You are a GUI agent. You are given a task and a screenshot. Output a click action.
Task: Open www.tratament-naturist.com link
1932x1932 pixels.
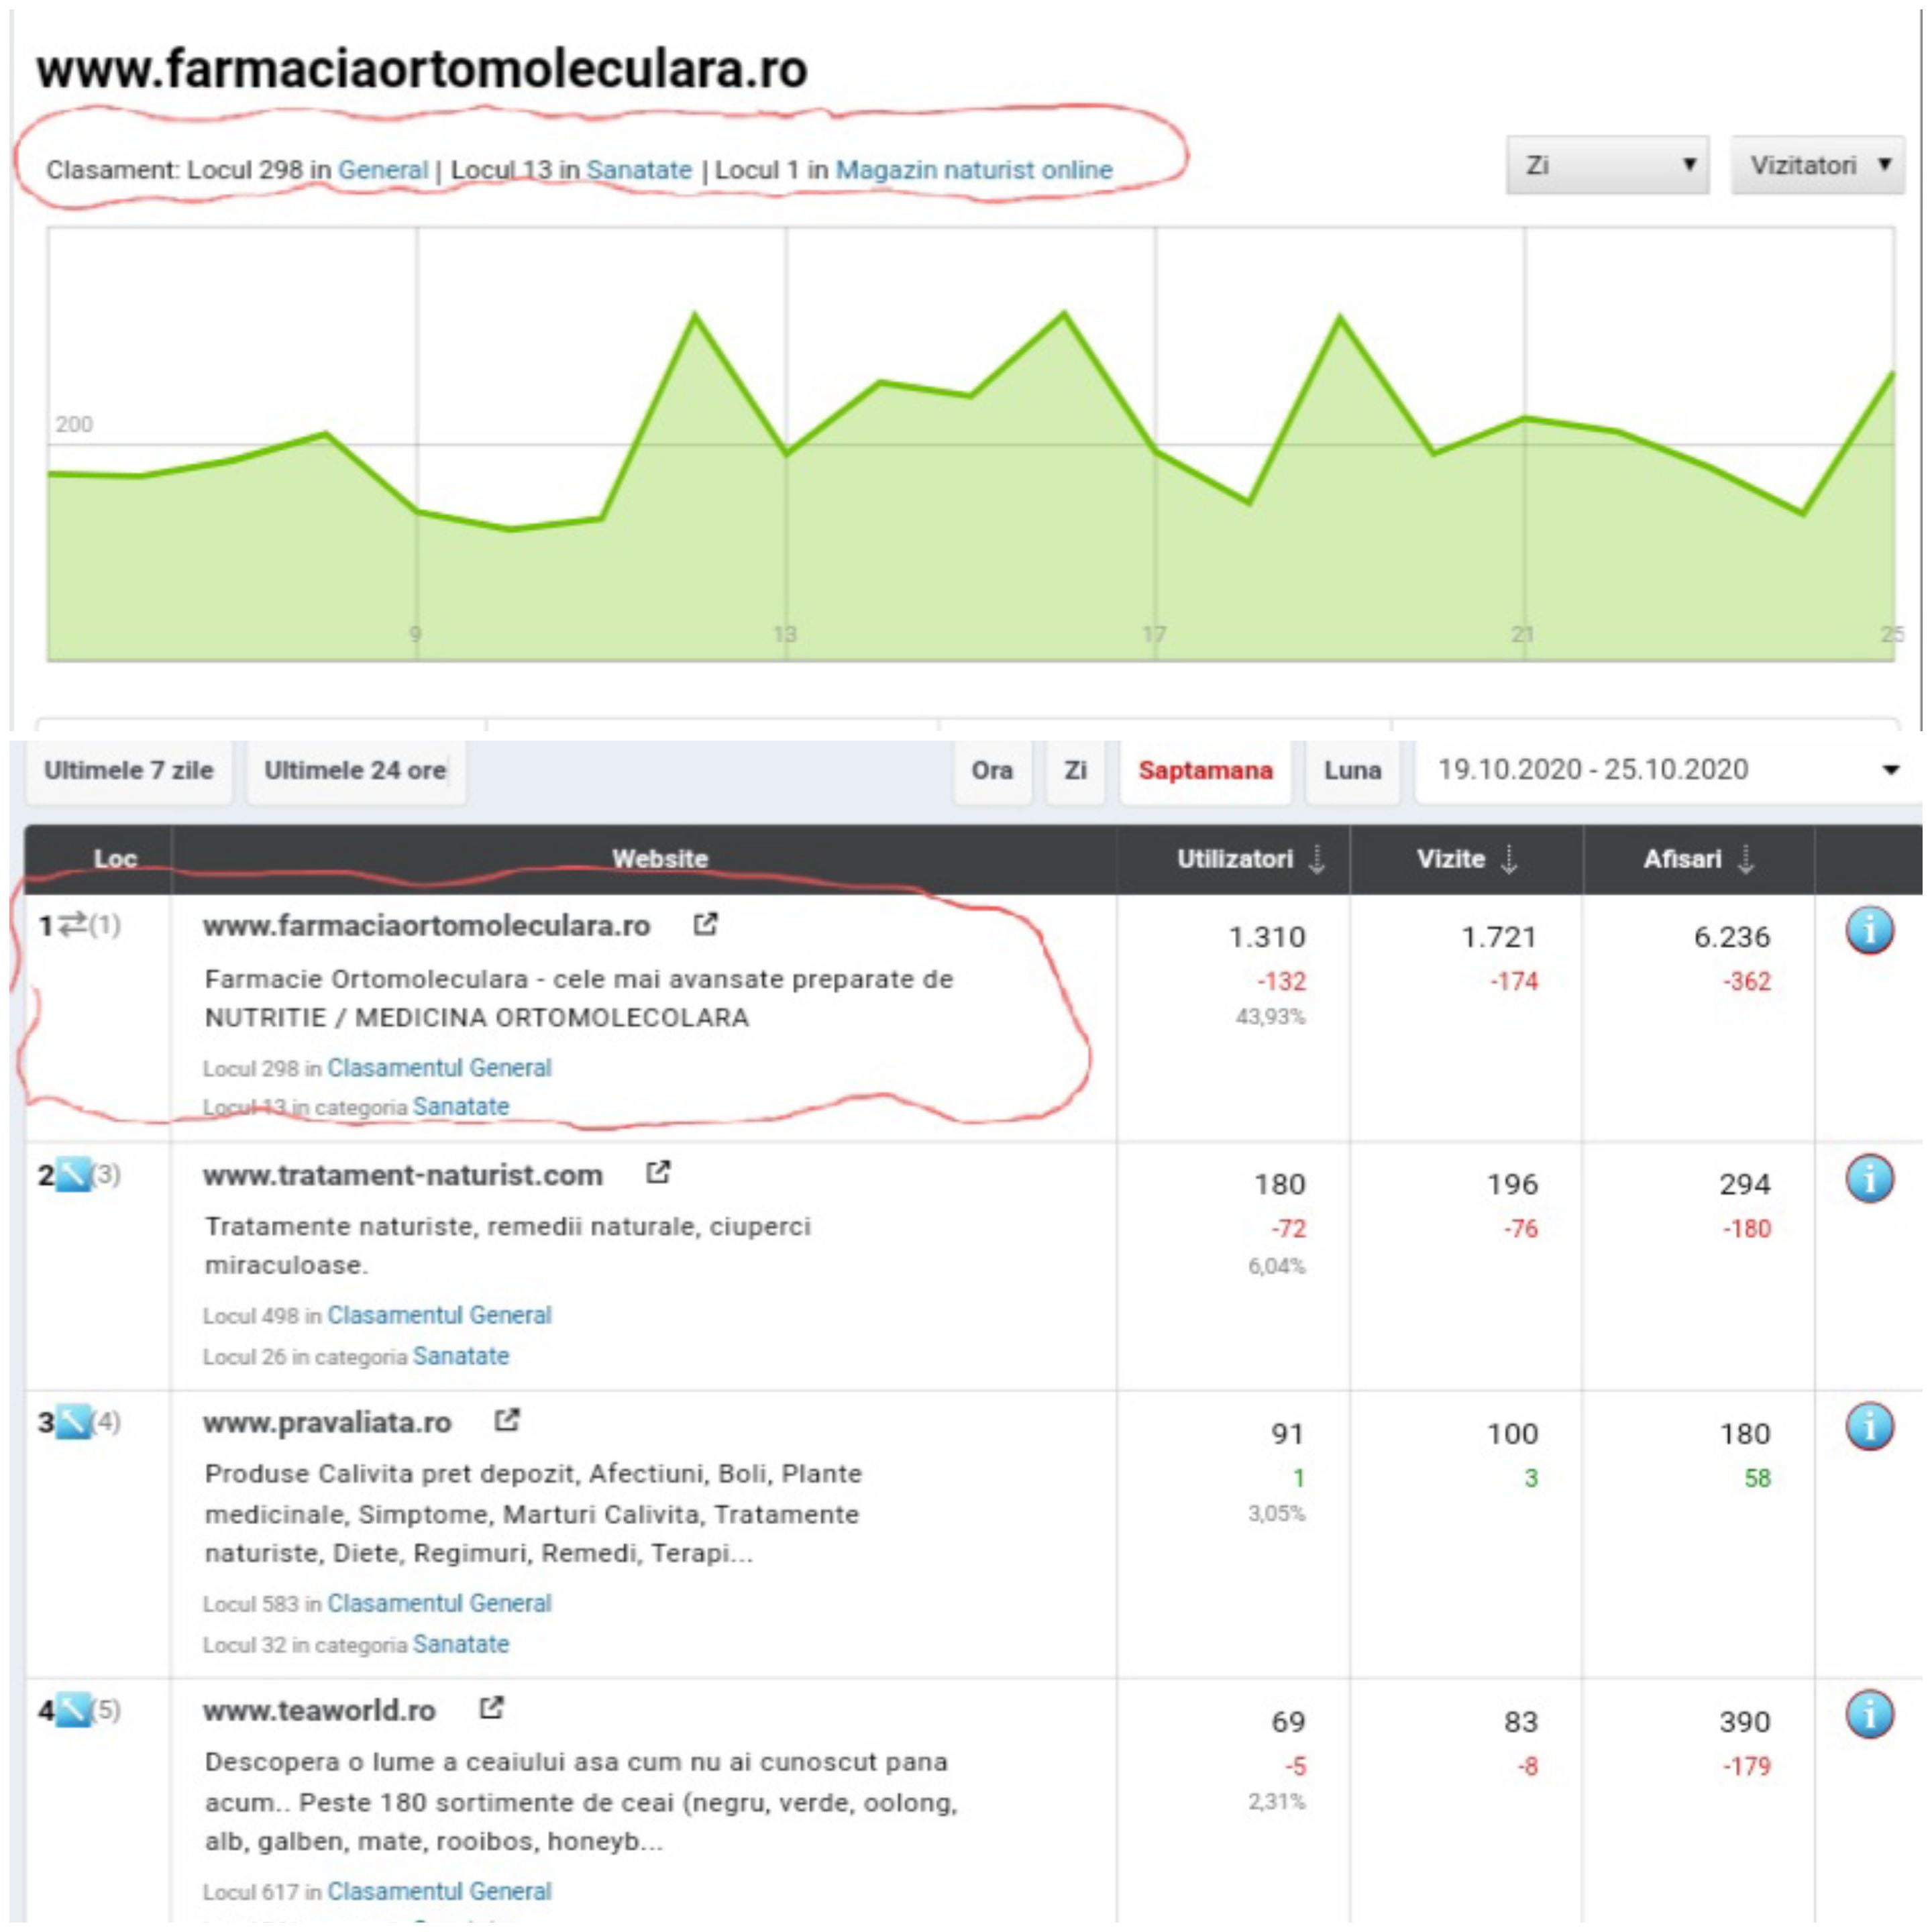(403, 1175)
